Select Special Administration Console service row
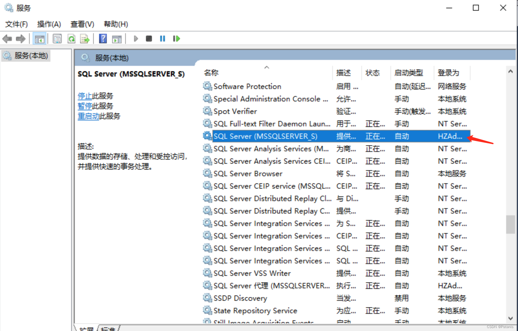Viewport: 518px width, 331px height. click(x=336, y=99)
